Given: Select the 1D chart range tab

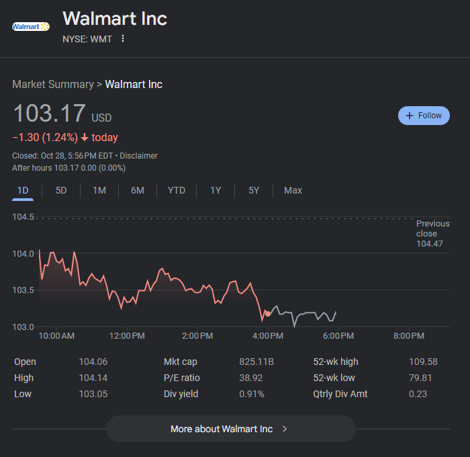Looking at the screenshot, I should pos(23,190).
